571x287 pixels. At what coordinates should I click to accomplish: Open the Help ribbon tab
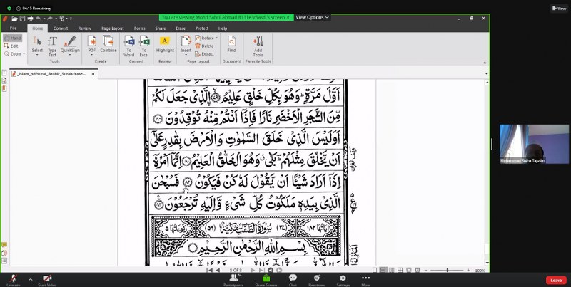pyautogui.click(x=223, y=28)
